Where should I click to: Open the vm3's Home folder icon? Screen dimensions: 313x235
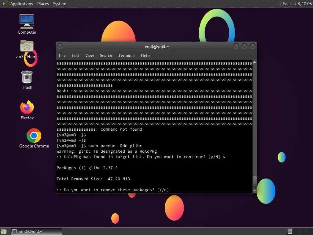click(27, 49)
